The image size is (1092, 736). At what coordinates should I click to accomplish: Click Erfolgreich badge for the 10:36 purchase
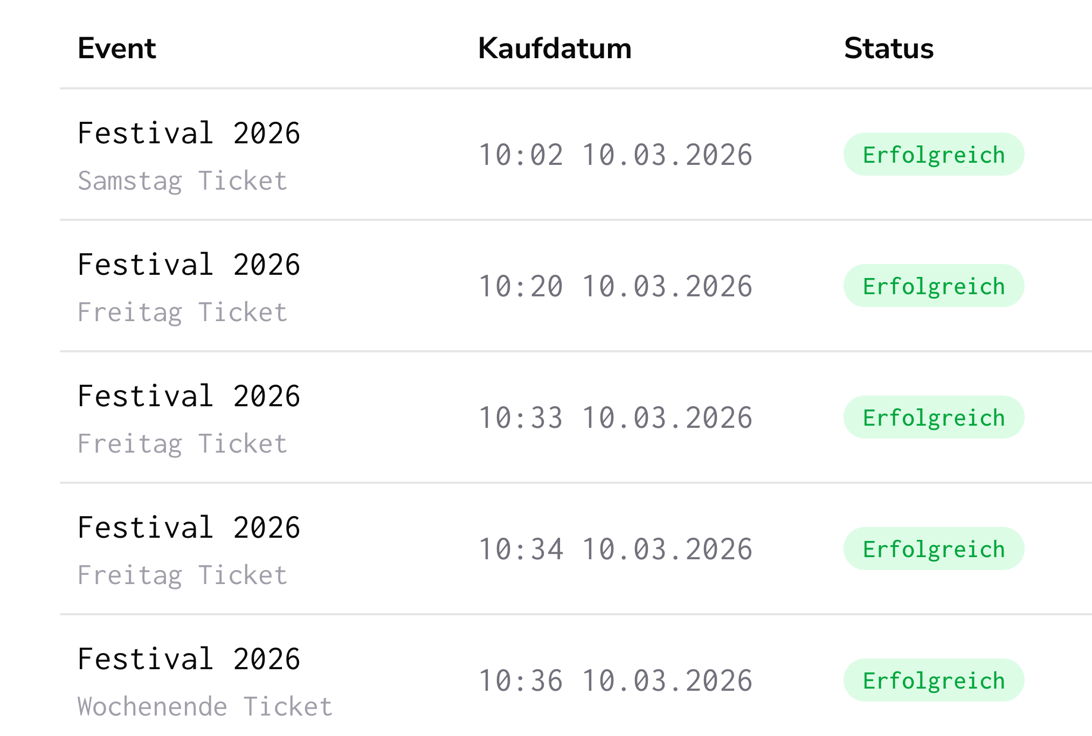[934, 681]
